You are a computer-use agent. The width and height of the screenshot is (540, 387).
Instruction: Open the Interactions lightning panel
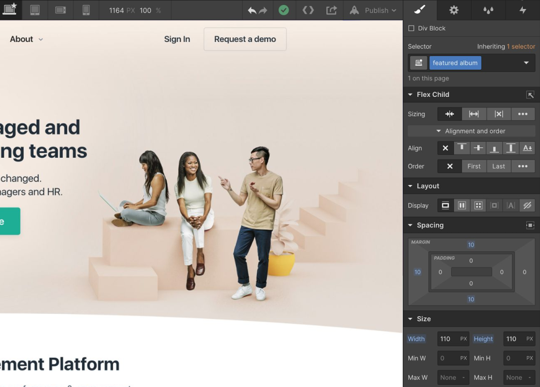(522, 10)
